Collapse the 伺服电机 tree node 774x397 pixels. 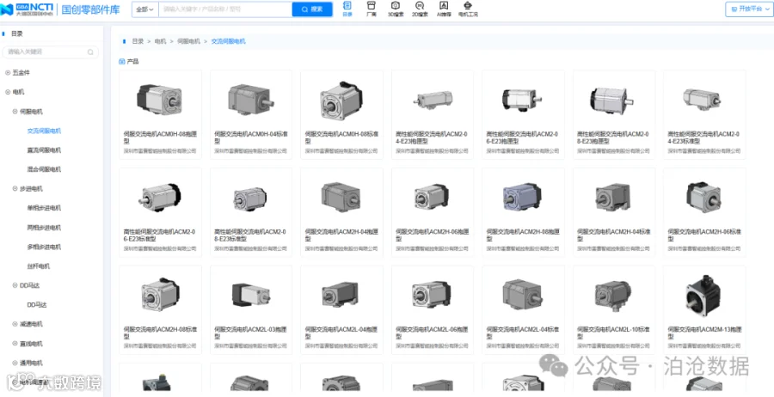[x=15, y=112]
